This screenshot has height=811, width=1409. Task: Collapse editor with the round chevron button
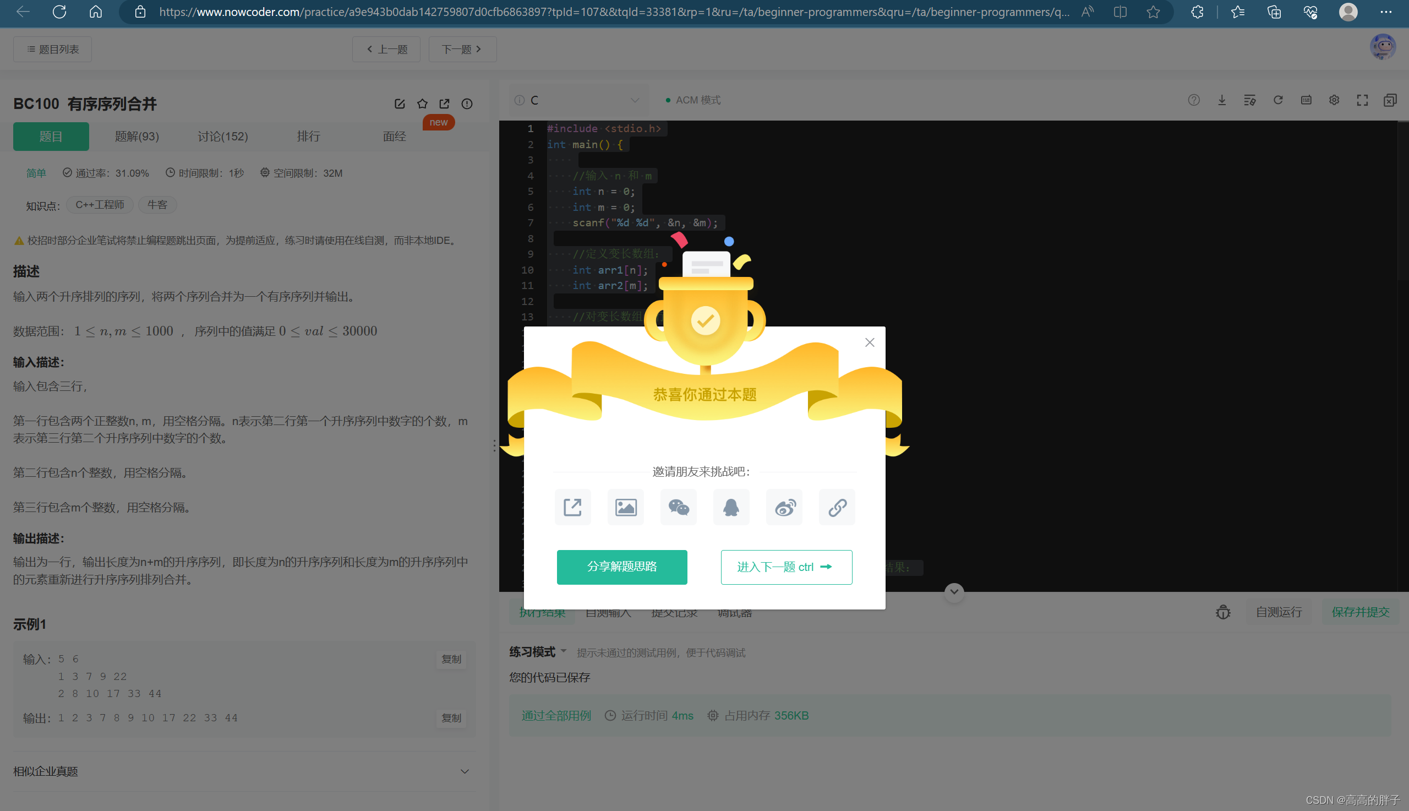point(954,592)
